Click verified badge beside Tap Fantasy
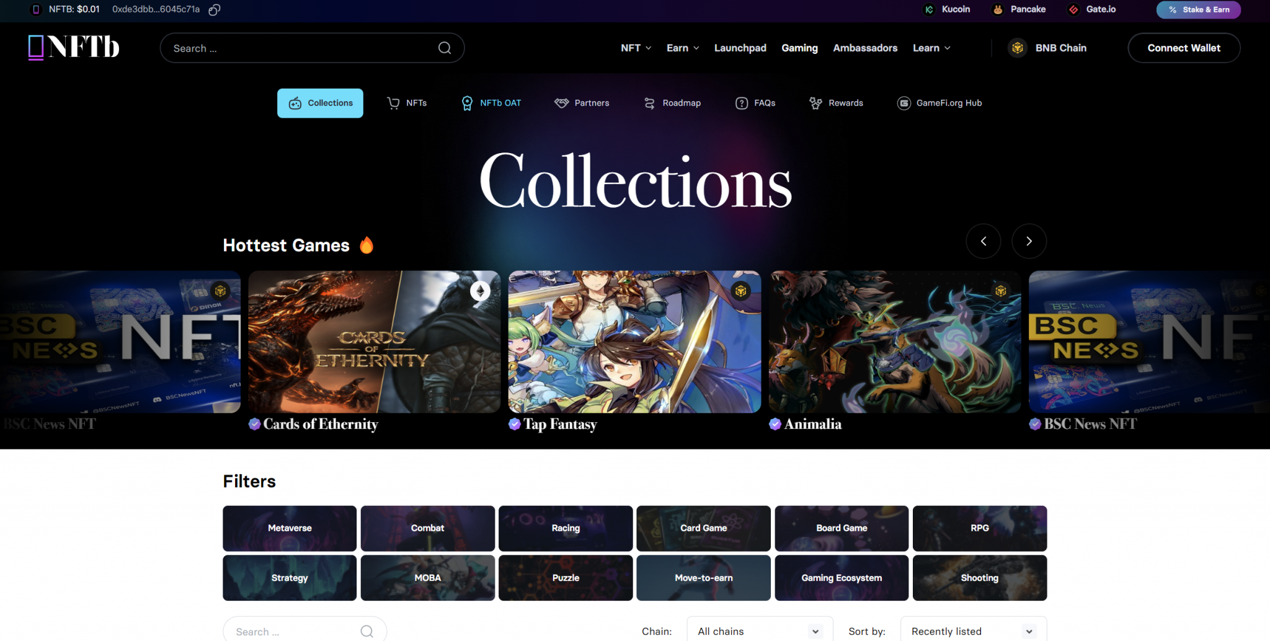1270x641 pixels. pyautogui.click(x=514, y=424)
